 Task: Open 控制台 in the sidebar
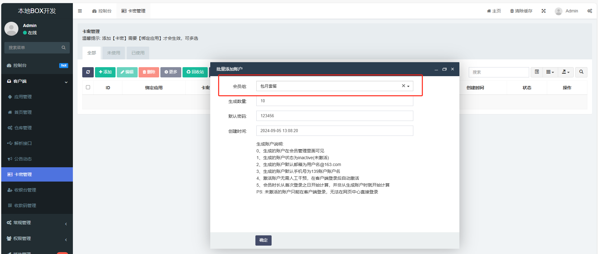click(x=37, y=65)
